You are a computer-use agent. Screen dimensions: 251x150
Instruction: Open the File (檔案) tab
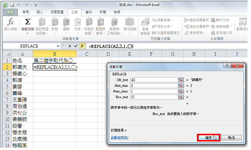(x=10, y=12)
